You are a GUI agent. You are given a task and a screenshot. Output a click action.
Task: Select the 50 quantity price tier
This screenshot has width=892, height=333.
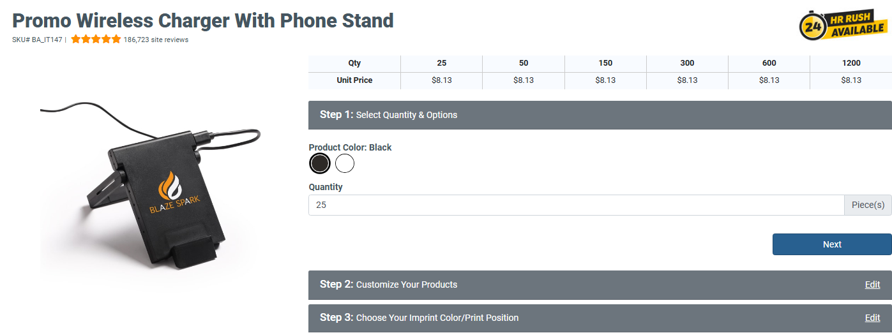(524, 63)
